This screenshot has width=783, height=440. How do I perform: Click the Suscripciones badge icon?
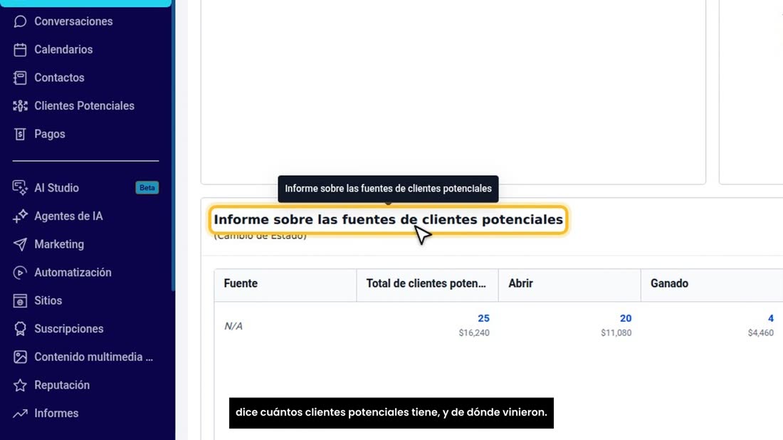click(20, 329)
